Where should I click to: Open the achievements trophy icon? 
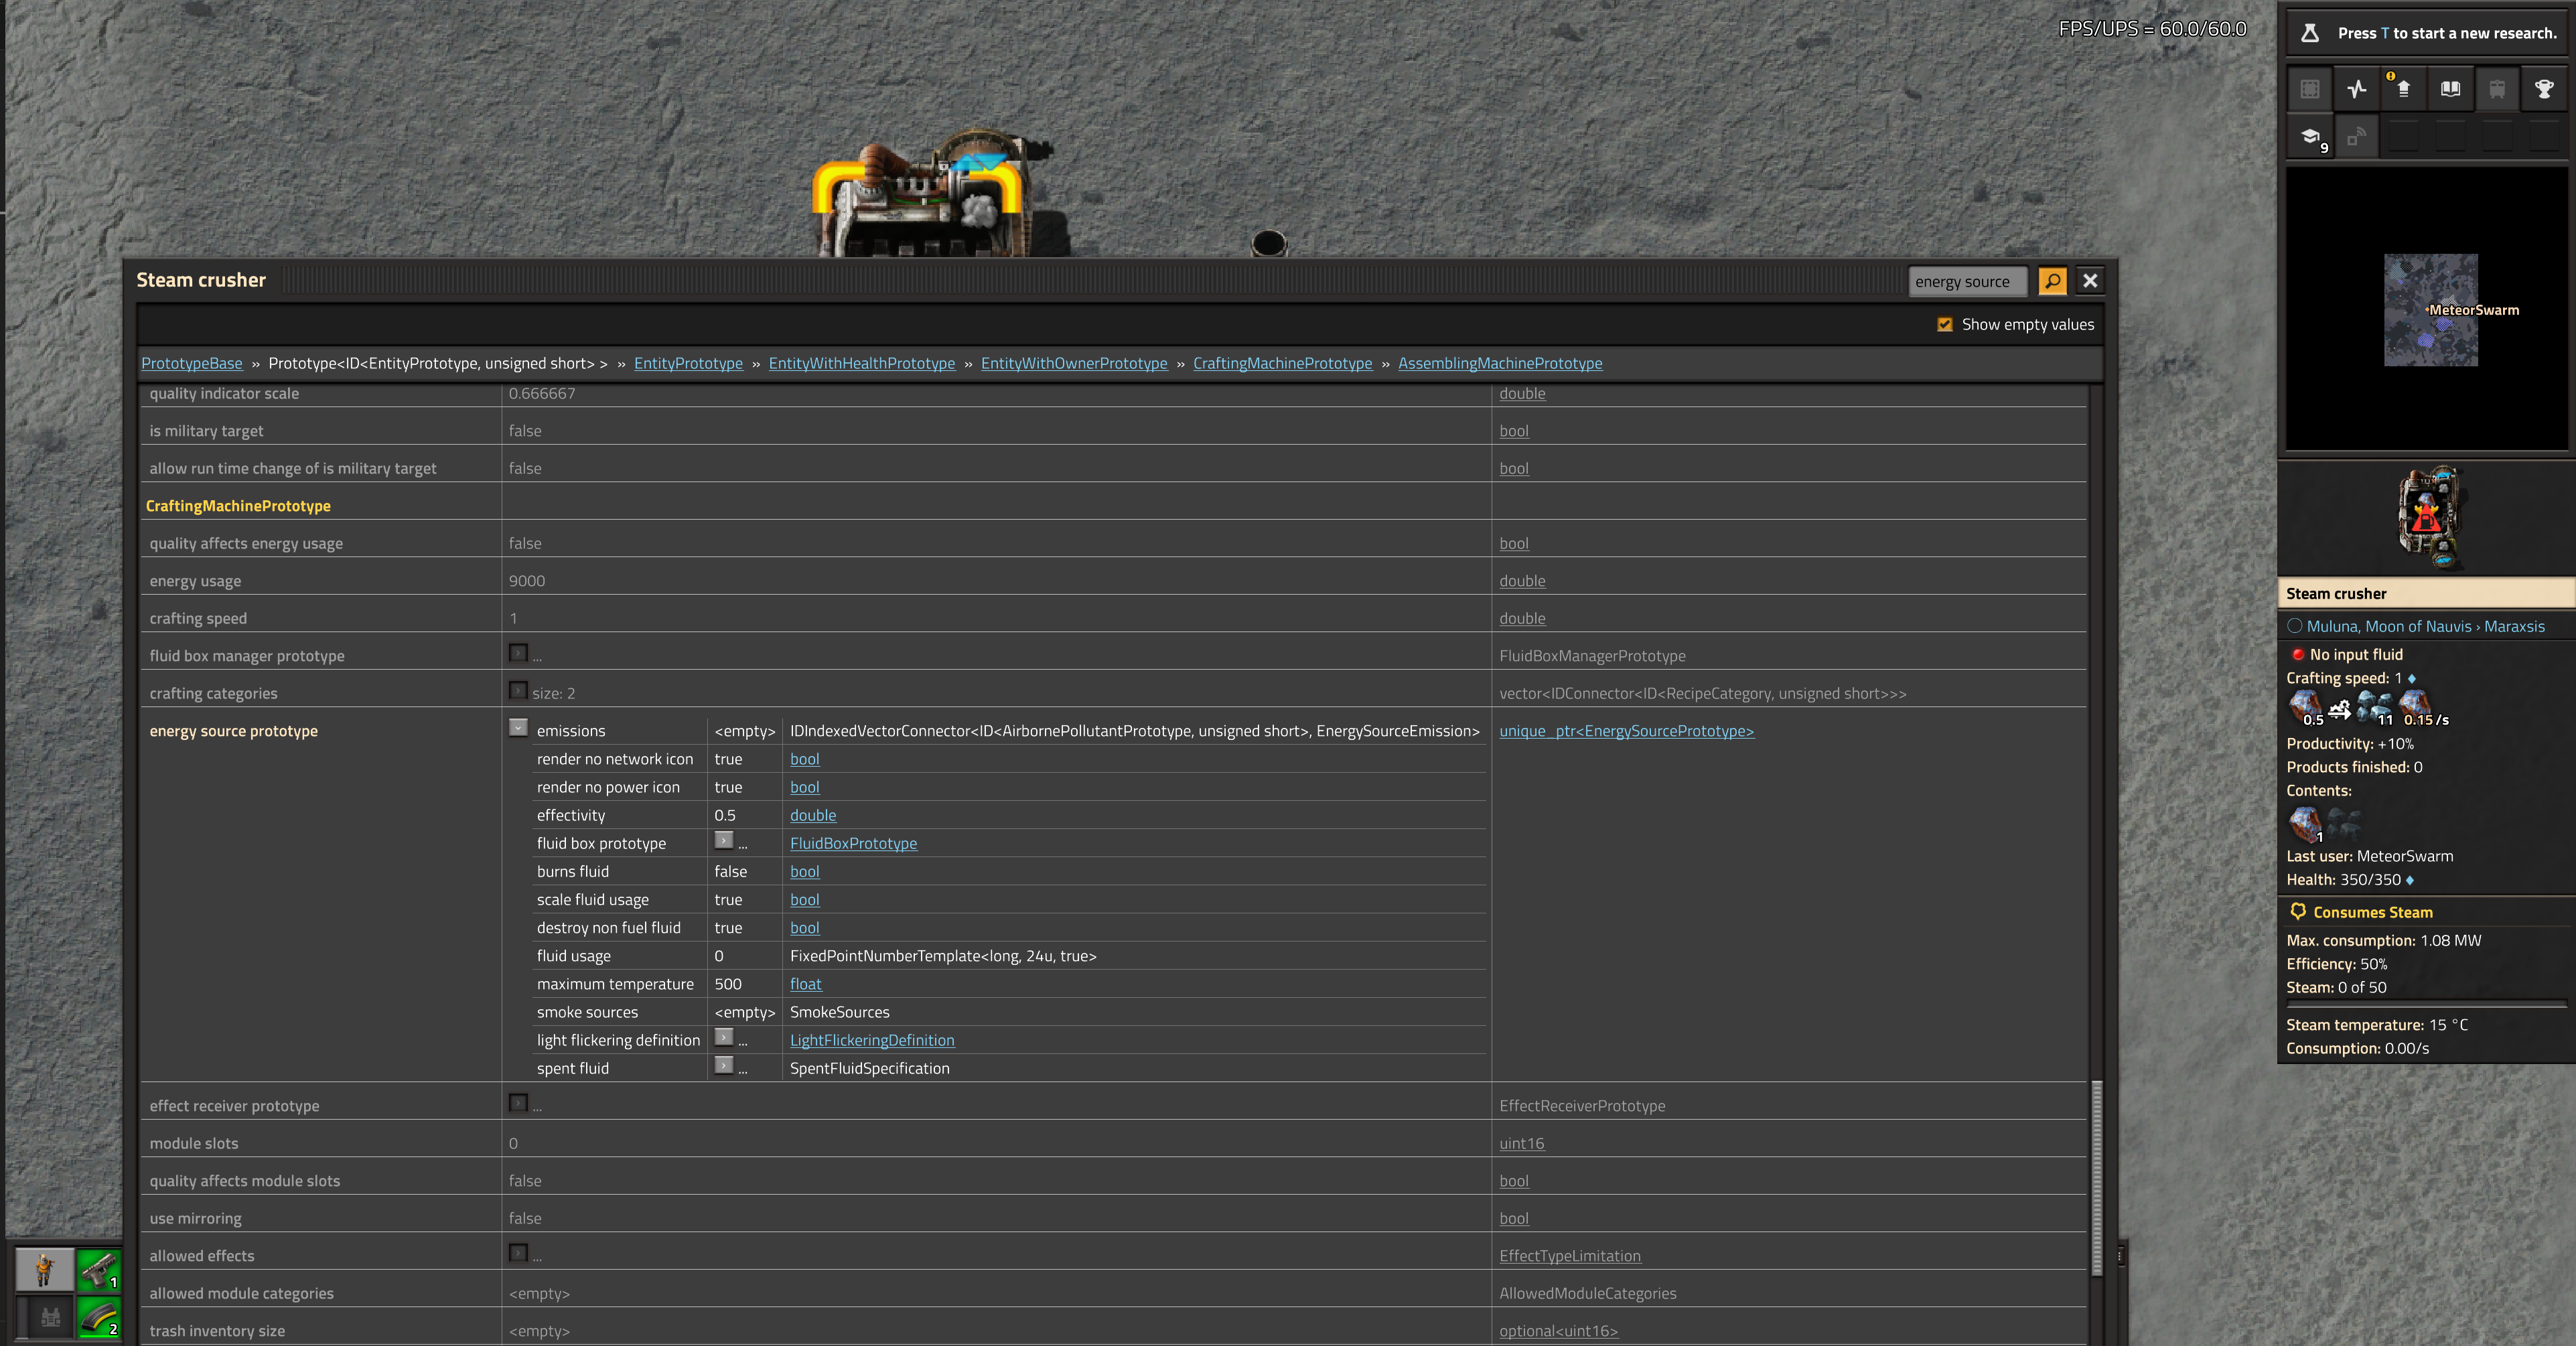(x=2544, y=89)
